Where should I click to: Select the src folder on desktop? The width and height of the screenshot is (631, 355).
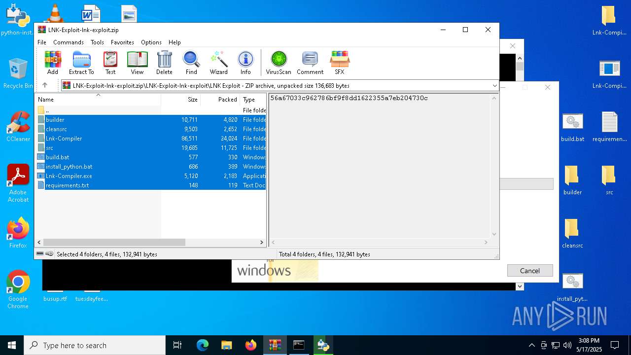point(610,180)
